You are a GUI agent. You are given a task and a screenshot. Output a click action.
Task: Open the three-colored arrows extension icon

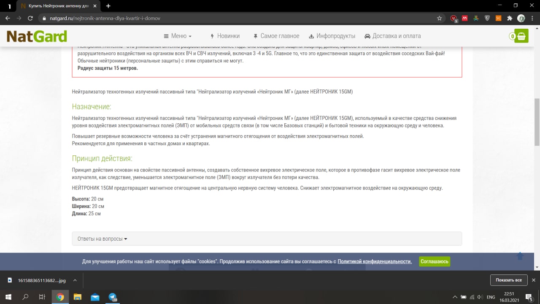point(476,18)
